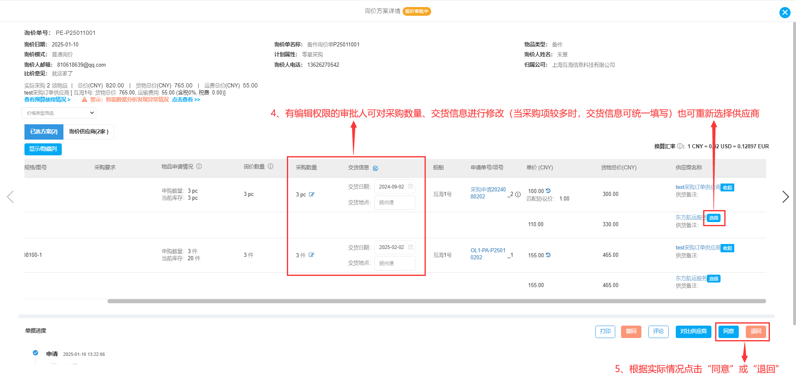Open 采购申请2024080202 request link
The width and height of the screenshot is (796, 389).
[x=488, y=193]
